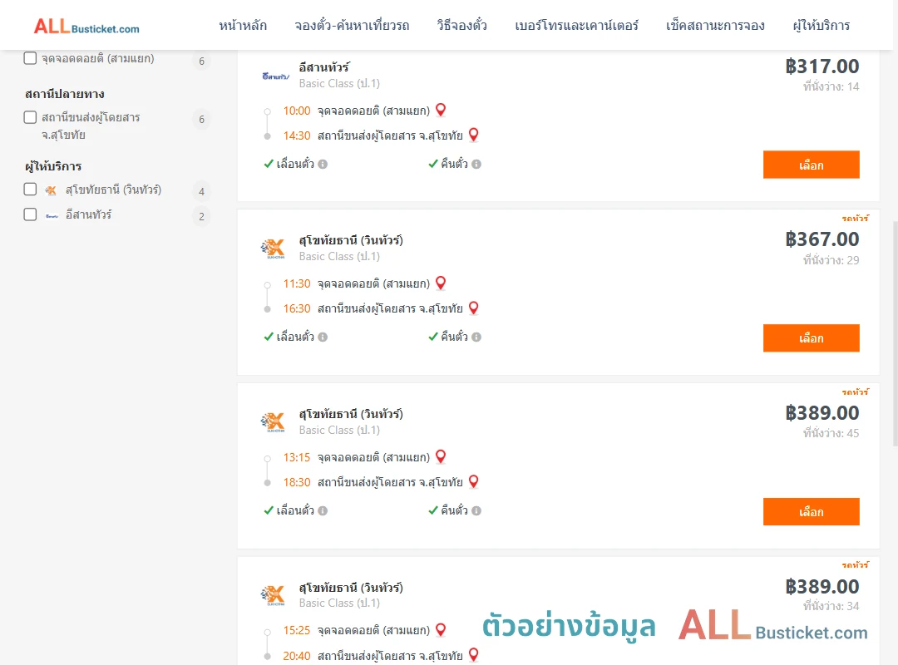
Task: Show คืนตั๋ว info icon on 13:15 trip
Action: (x=476, y=511)
